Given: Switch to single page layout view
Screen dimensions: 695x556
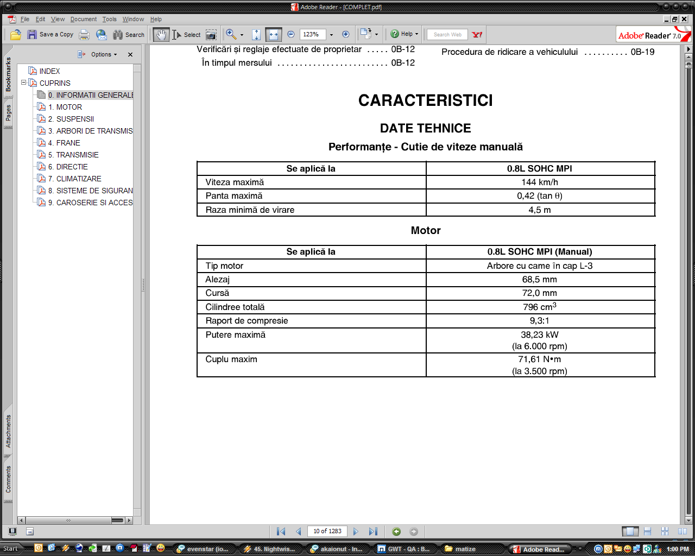Looking at the screenshot, I should [630, 532].
